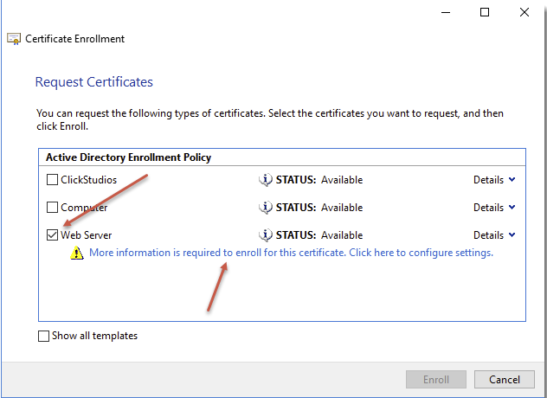The image size is (547, 398).
Task: Click the ClickStudios status info icon
Action: click(x=266, y=180)
